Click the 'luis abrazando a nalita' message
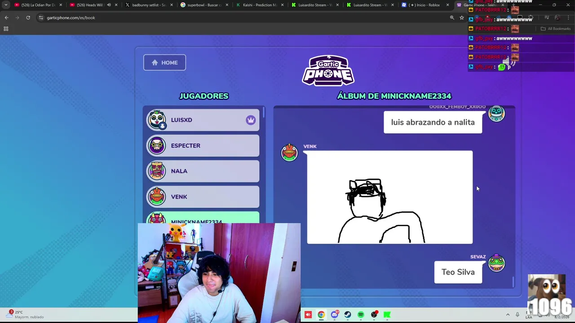The width and height of the screenshot is (575, 323). coord(433,122)
